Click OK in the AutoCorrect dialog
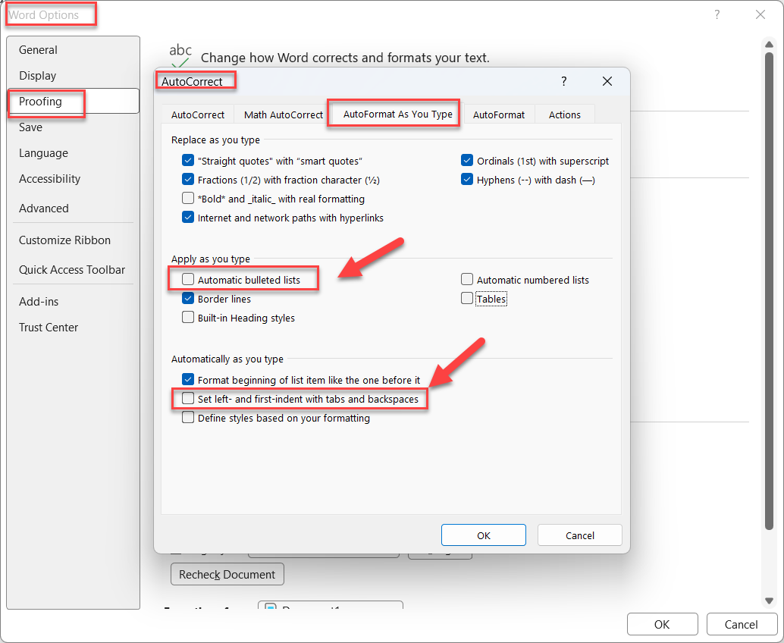Viewport: 784px width, 643px height. coord(484,535)
